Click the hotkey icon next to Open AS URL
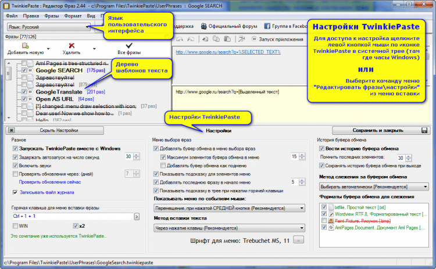 pos(30,99)
